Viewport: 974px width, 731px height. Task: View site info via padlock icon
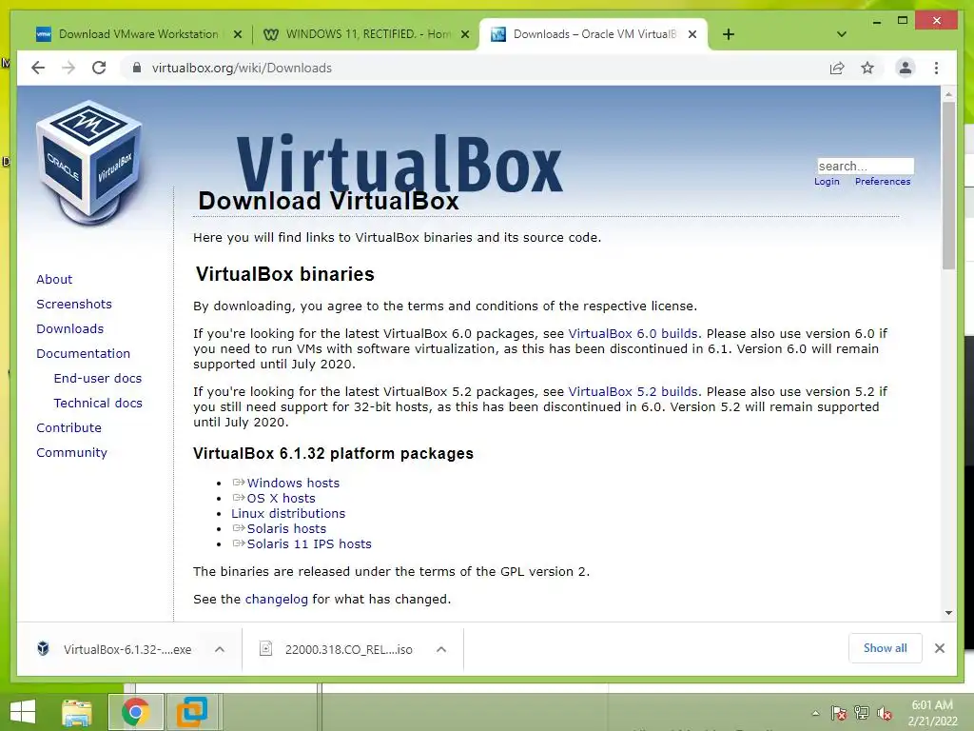(137, 68)
